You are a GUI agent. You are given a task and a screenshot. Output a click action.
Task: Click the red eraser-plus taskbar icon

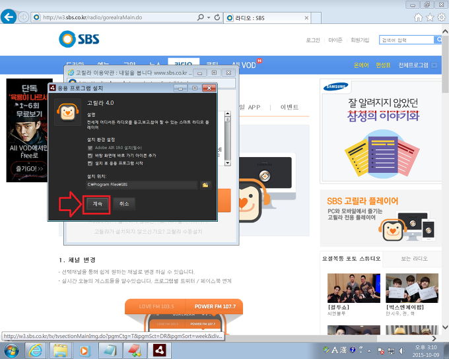(x=135, y=350)
